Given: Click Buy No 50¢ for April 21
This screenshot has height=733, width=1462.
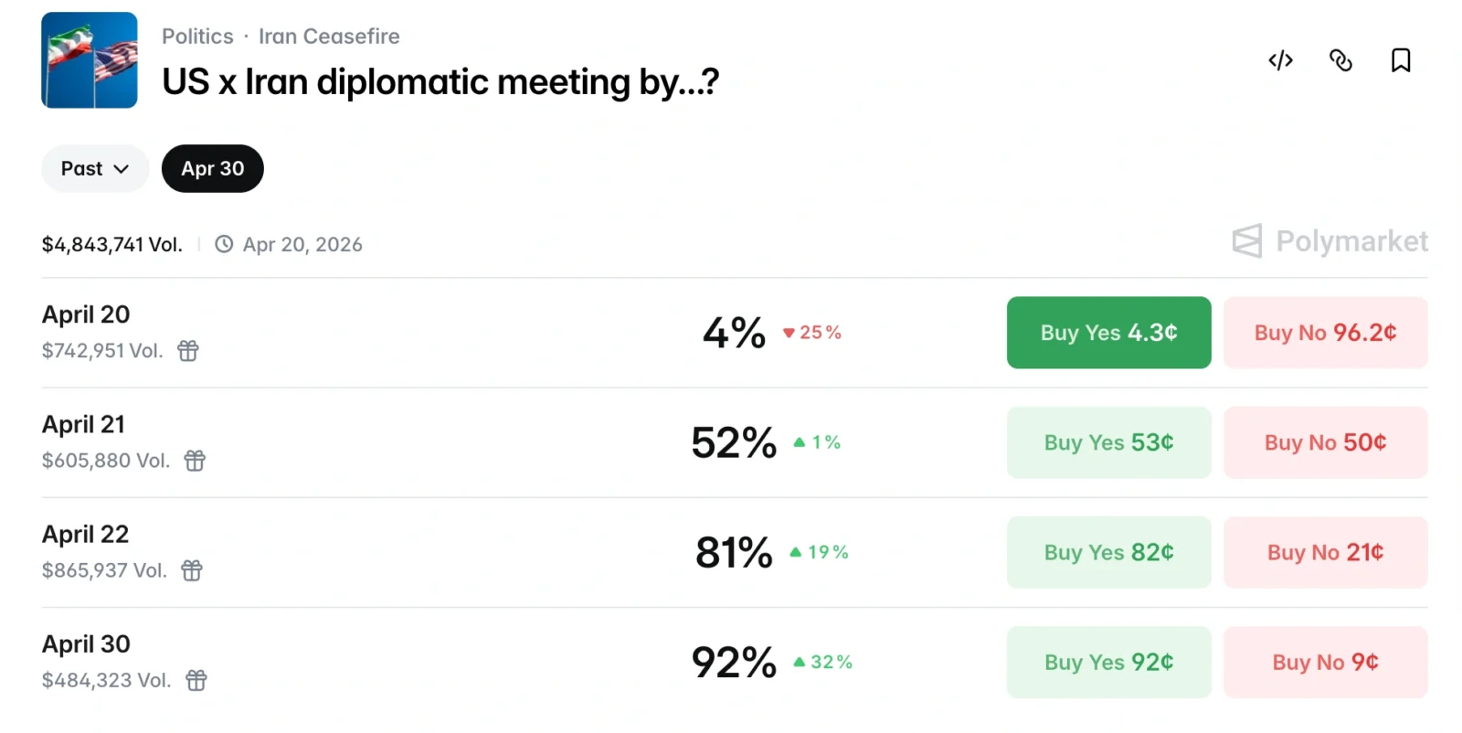Looking at the screenshot, I should (1325, 442).
